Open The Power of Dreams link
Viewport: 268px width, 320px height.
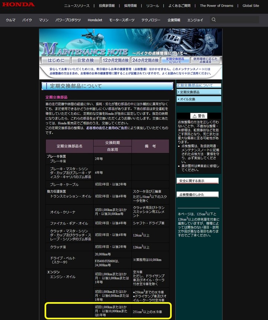[217, 6]
